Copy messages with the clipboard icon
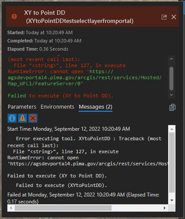 (x=172, y=107)
